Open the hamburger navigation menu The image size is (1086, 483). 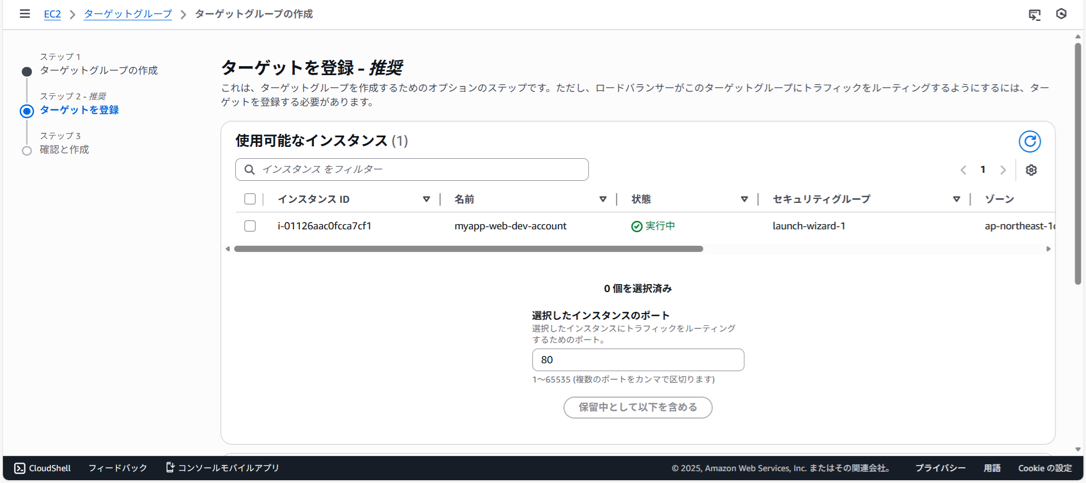(24, 14)
